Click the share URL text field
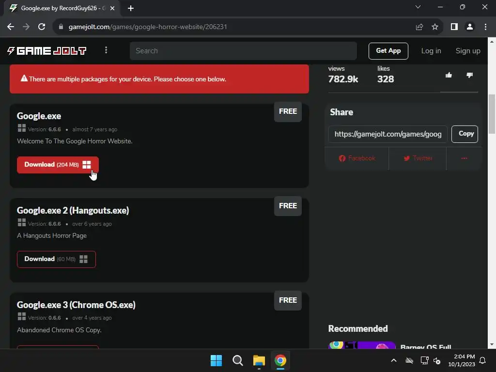This screenshot has width=496, height=372. (388, 134)
